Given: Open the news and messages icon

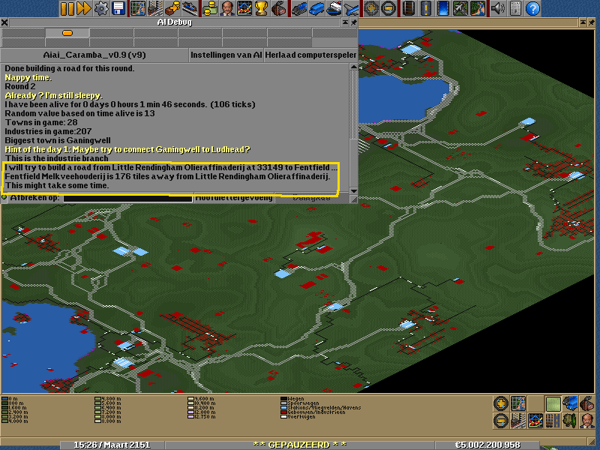Looking at the screenshot, I should tap(515, 8).
